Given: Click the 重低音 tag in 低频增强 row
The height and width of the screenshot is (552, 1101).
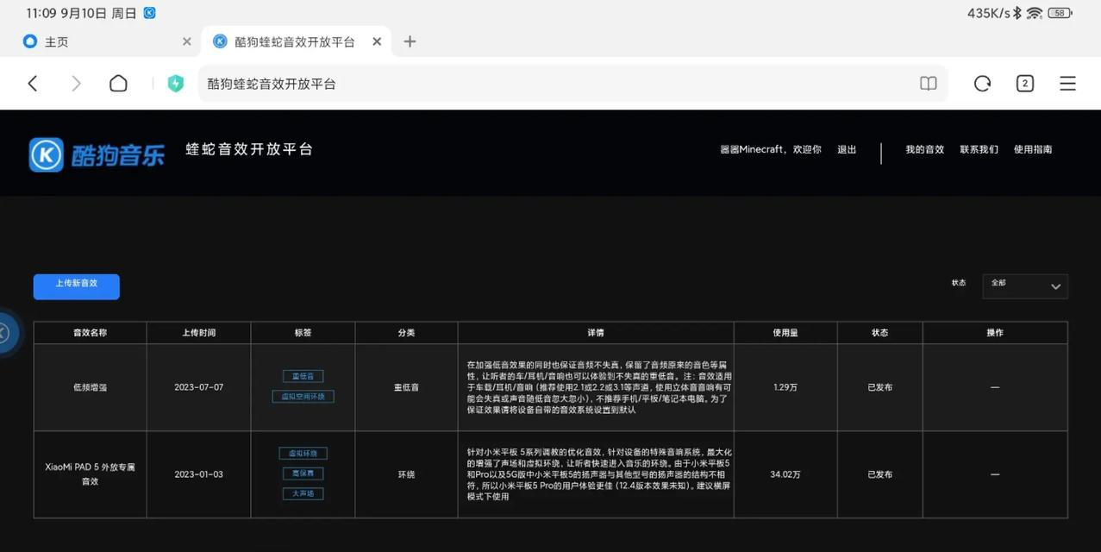Looking at the screenshot, I should coord(303,376).
